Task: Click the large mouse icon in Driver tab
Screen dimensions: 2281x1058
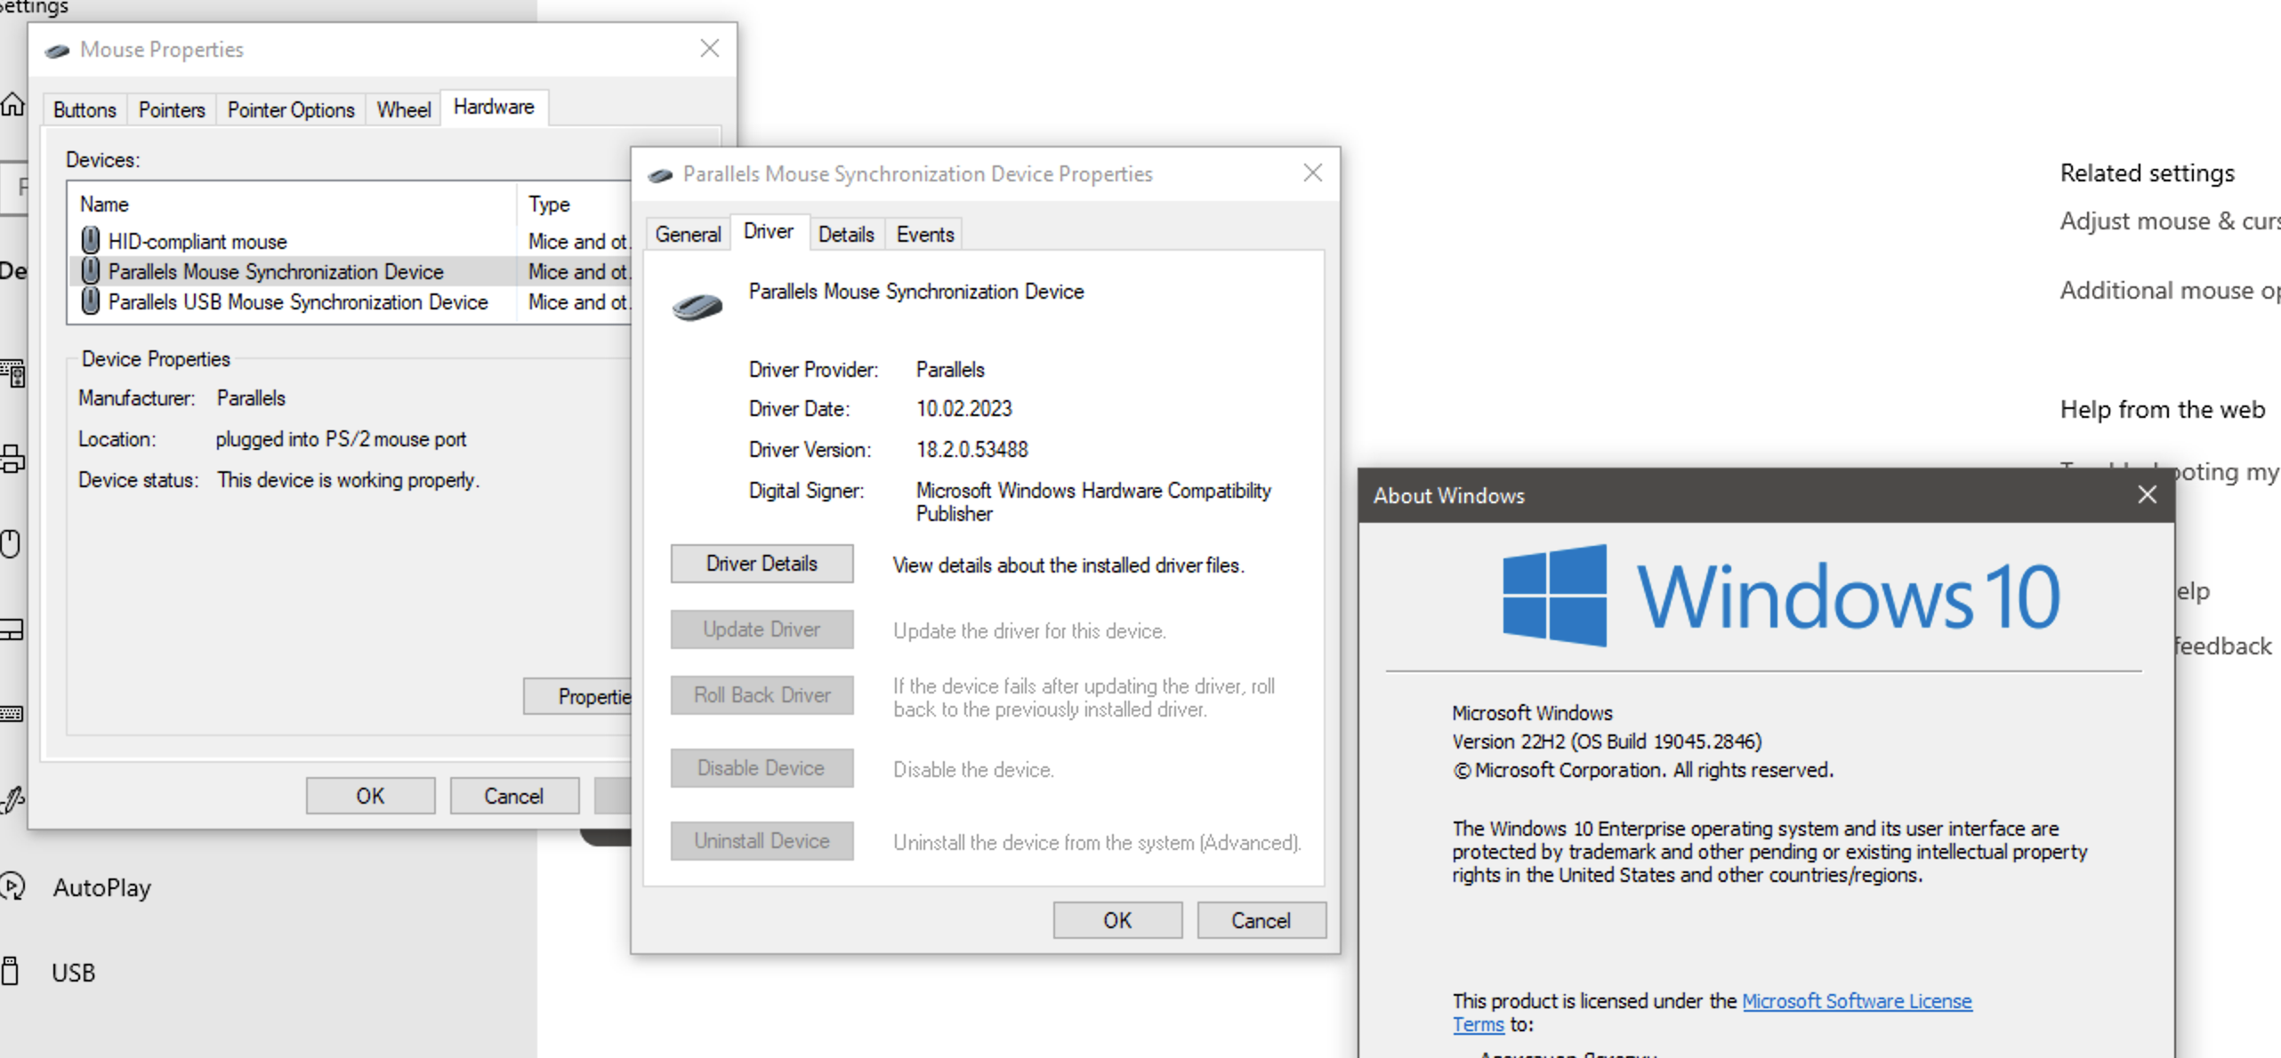Action: (697, 307)
